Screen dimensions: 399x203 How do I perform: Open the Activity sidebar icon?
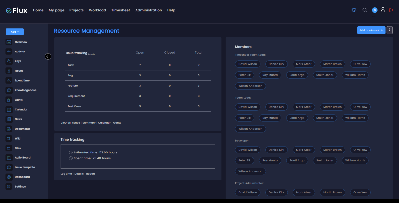tap(8, 51)
